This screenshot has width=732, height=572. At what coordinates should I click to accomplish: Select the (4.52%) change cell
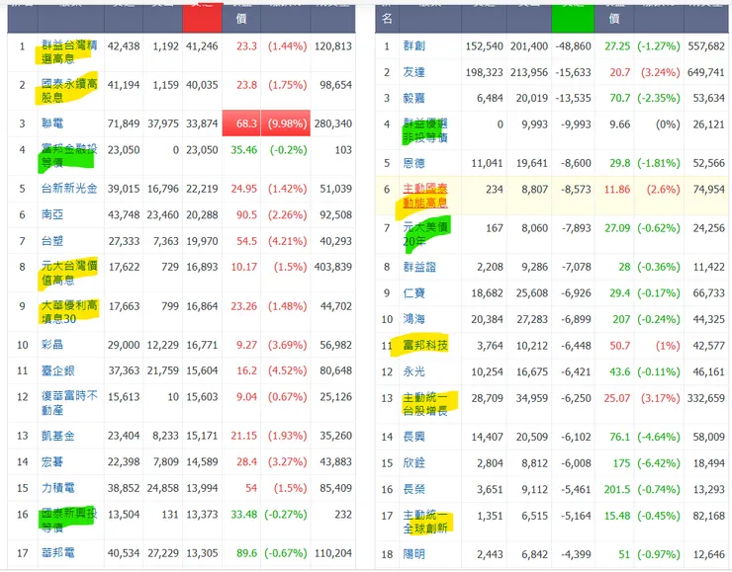point(287,370)
